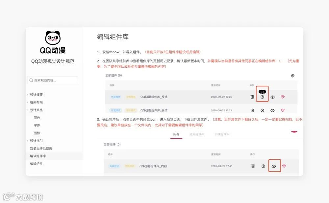
Task: Click component name QQ动漫 组件库_内容
Action: tap(153, 166)
